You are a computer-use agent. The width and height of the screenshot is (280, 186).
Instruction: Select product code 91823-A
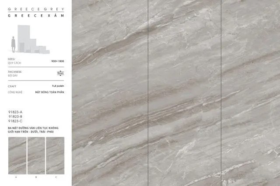tap(15, 112)
